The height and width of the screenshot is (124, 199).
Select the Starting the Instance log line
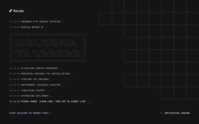[x=31, y=79]
